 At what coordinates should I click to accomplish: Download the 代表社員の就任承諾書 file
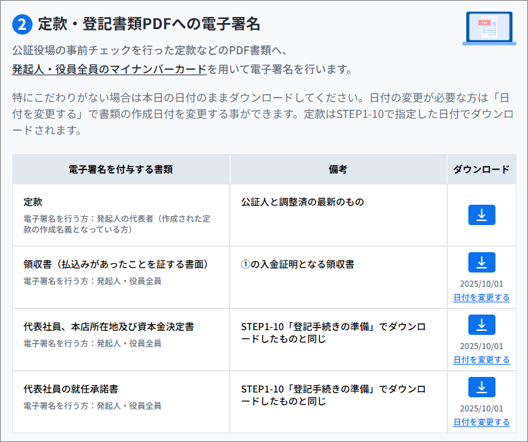pos(481,387)
